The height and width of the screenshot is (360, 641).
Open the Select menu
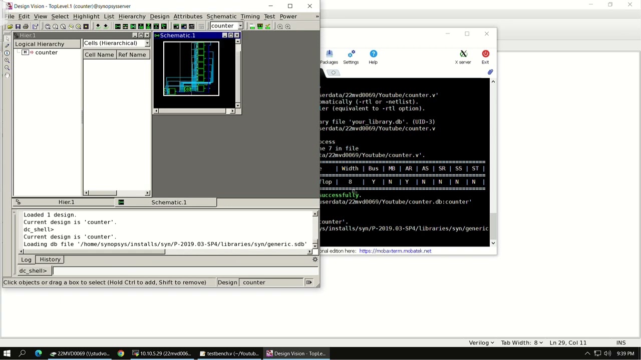60,16
